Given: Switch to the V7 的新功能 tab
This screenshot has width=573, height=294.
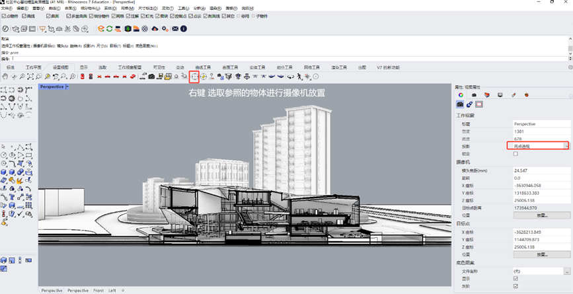Looking at the screenshot, I should click(x=388, y=67).
